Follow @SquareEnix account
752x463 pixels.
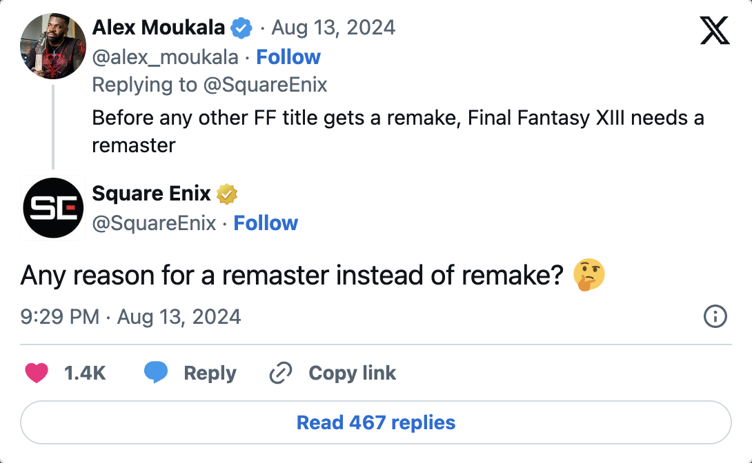pos(266,223)
